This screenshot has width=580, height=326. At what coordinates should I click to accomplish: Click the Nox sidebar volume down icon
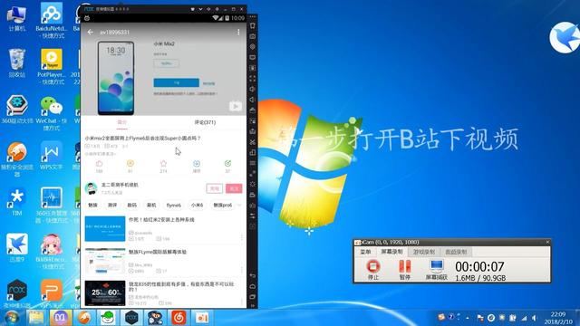tap(253, 100)
